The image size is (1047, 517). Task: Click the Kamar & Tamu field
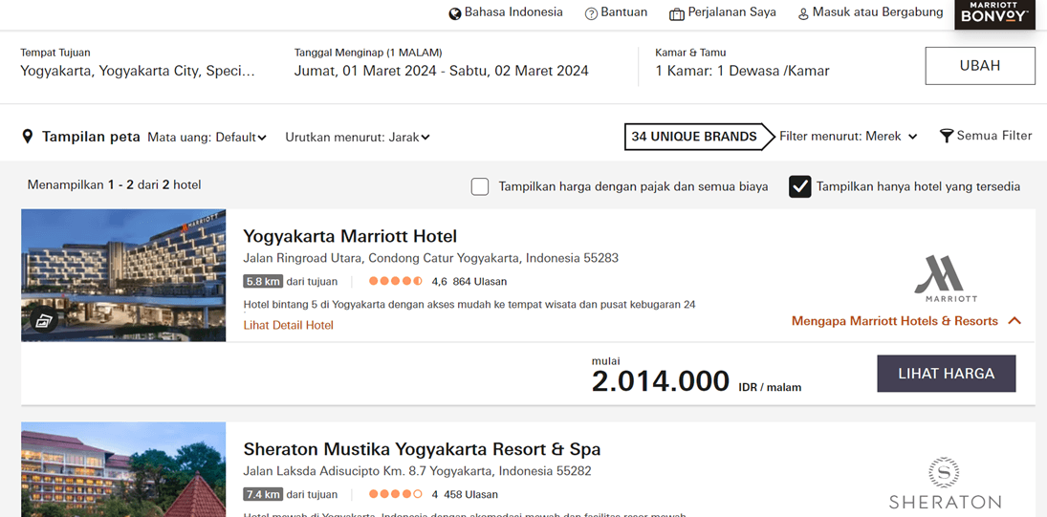743,63
